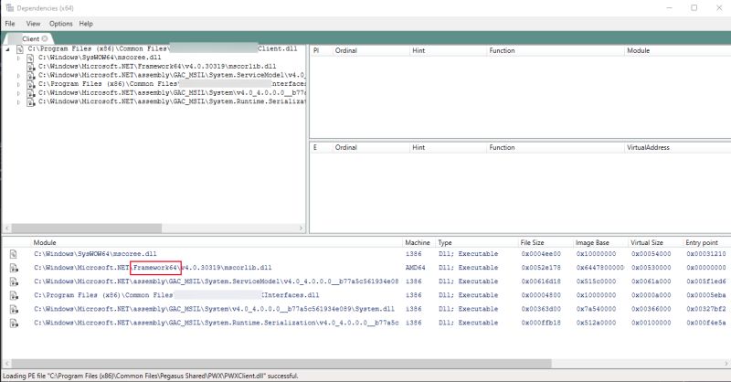This screenshot has height=382, width=731.
Task: Click Interfaces.dll icon in module list
Action: pos(14,295)
